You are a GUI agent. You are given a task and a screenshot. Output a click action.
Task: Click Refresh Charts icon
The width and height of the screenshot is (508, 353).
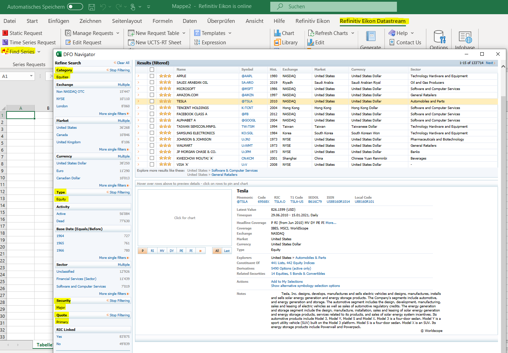[x=311, y=33]
